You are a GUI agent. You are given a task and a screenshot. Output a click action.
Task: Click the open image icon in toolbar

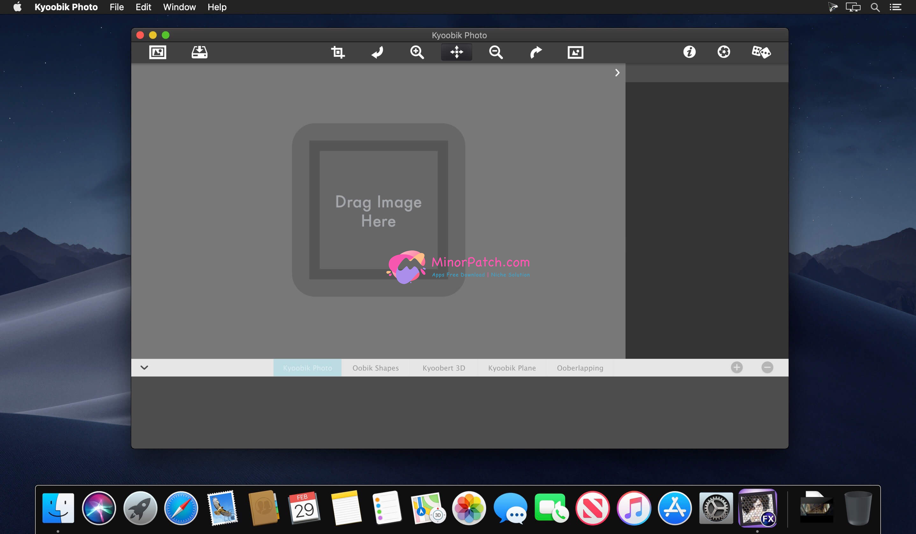coord(157,52)
